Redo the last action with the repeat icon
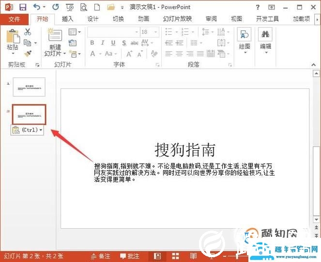 pyautogui.click(x=56, y=7)
